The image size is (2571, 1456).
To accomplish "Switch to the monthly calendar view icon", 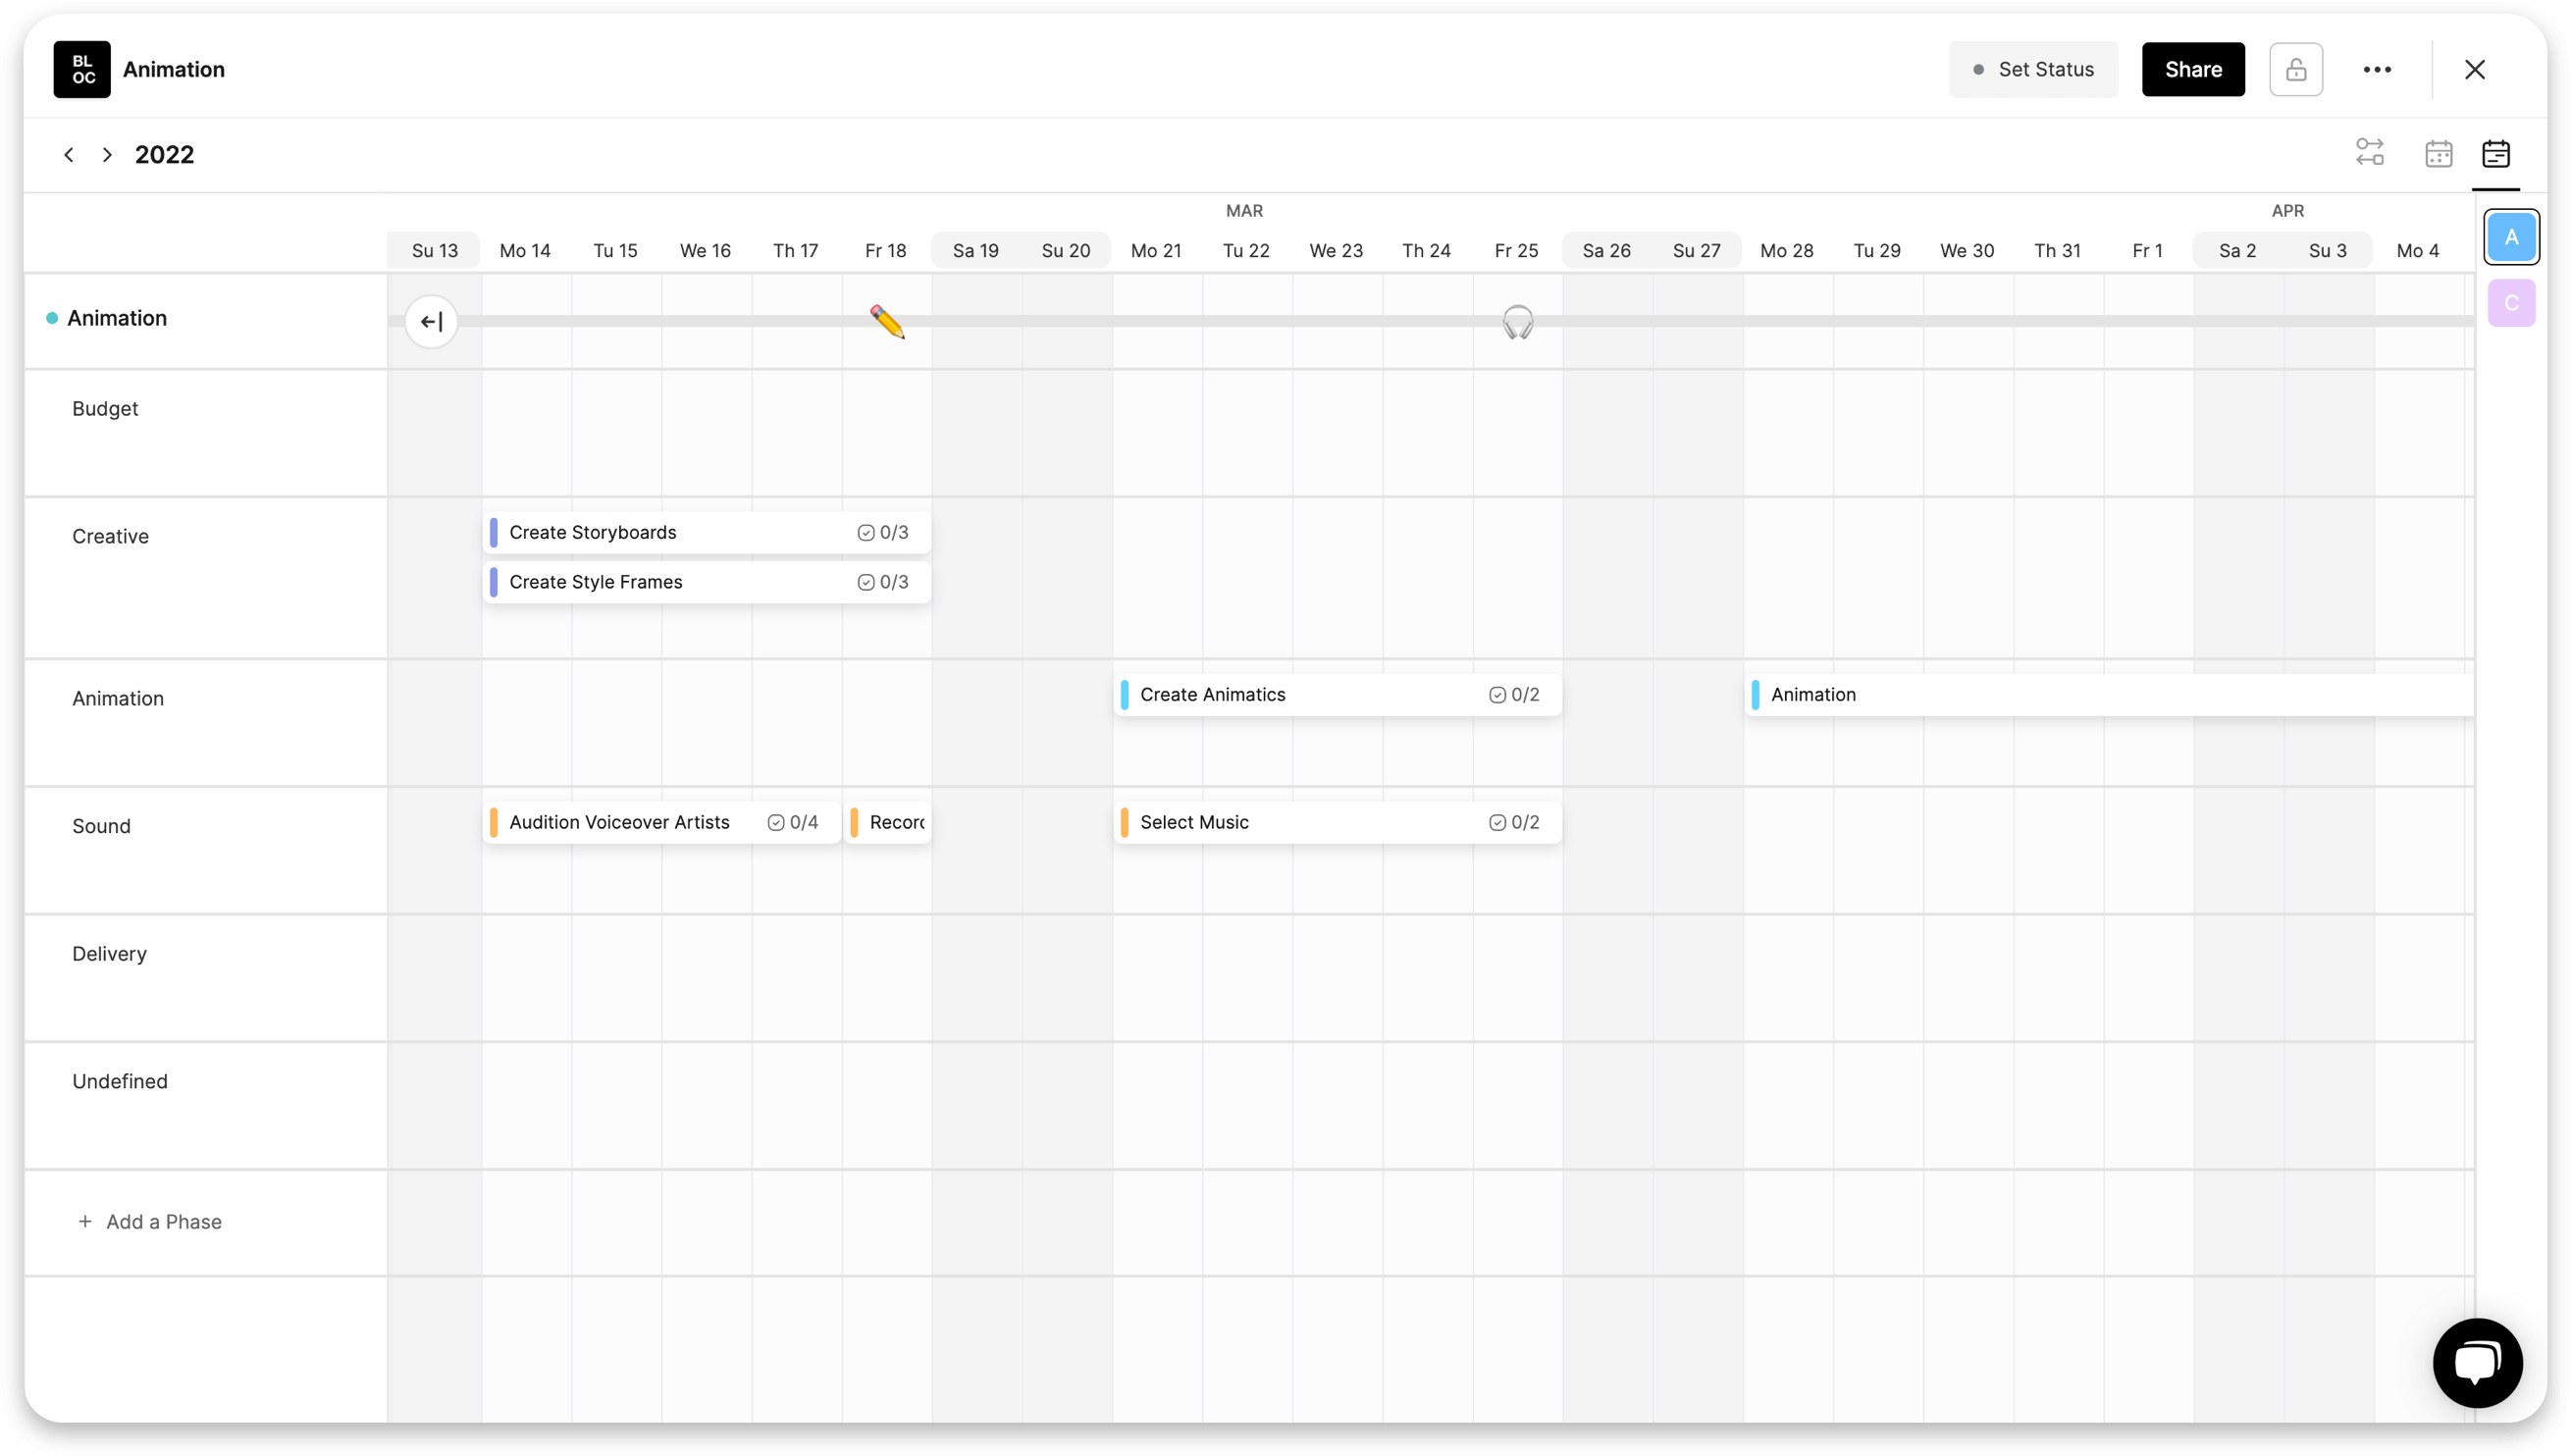I will tap(2440, 152).
